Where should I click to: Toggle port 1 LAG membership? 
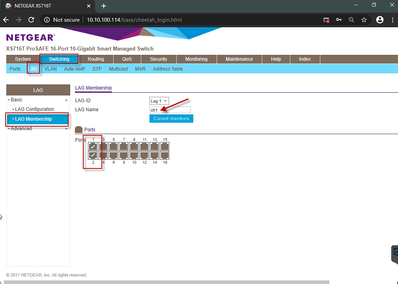[x=93, y=146]
